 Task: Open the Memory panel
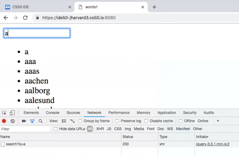point(143,113)
